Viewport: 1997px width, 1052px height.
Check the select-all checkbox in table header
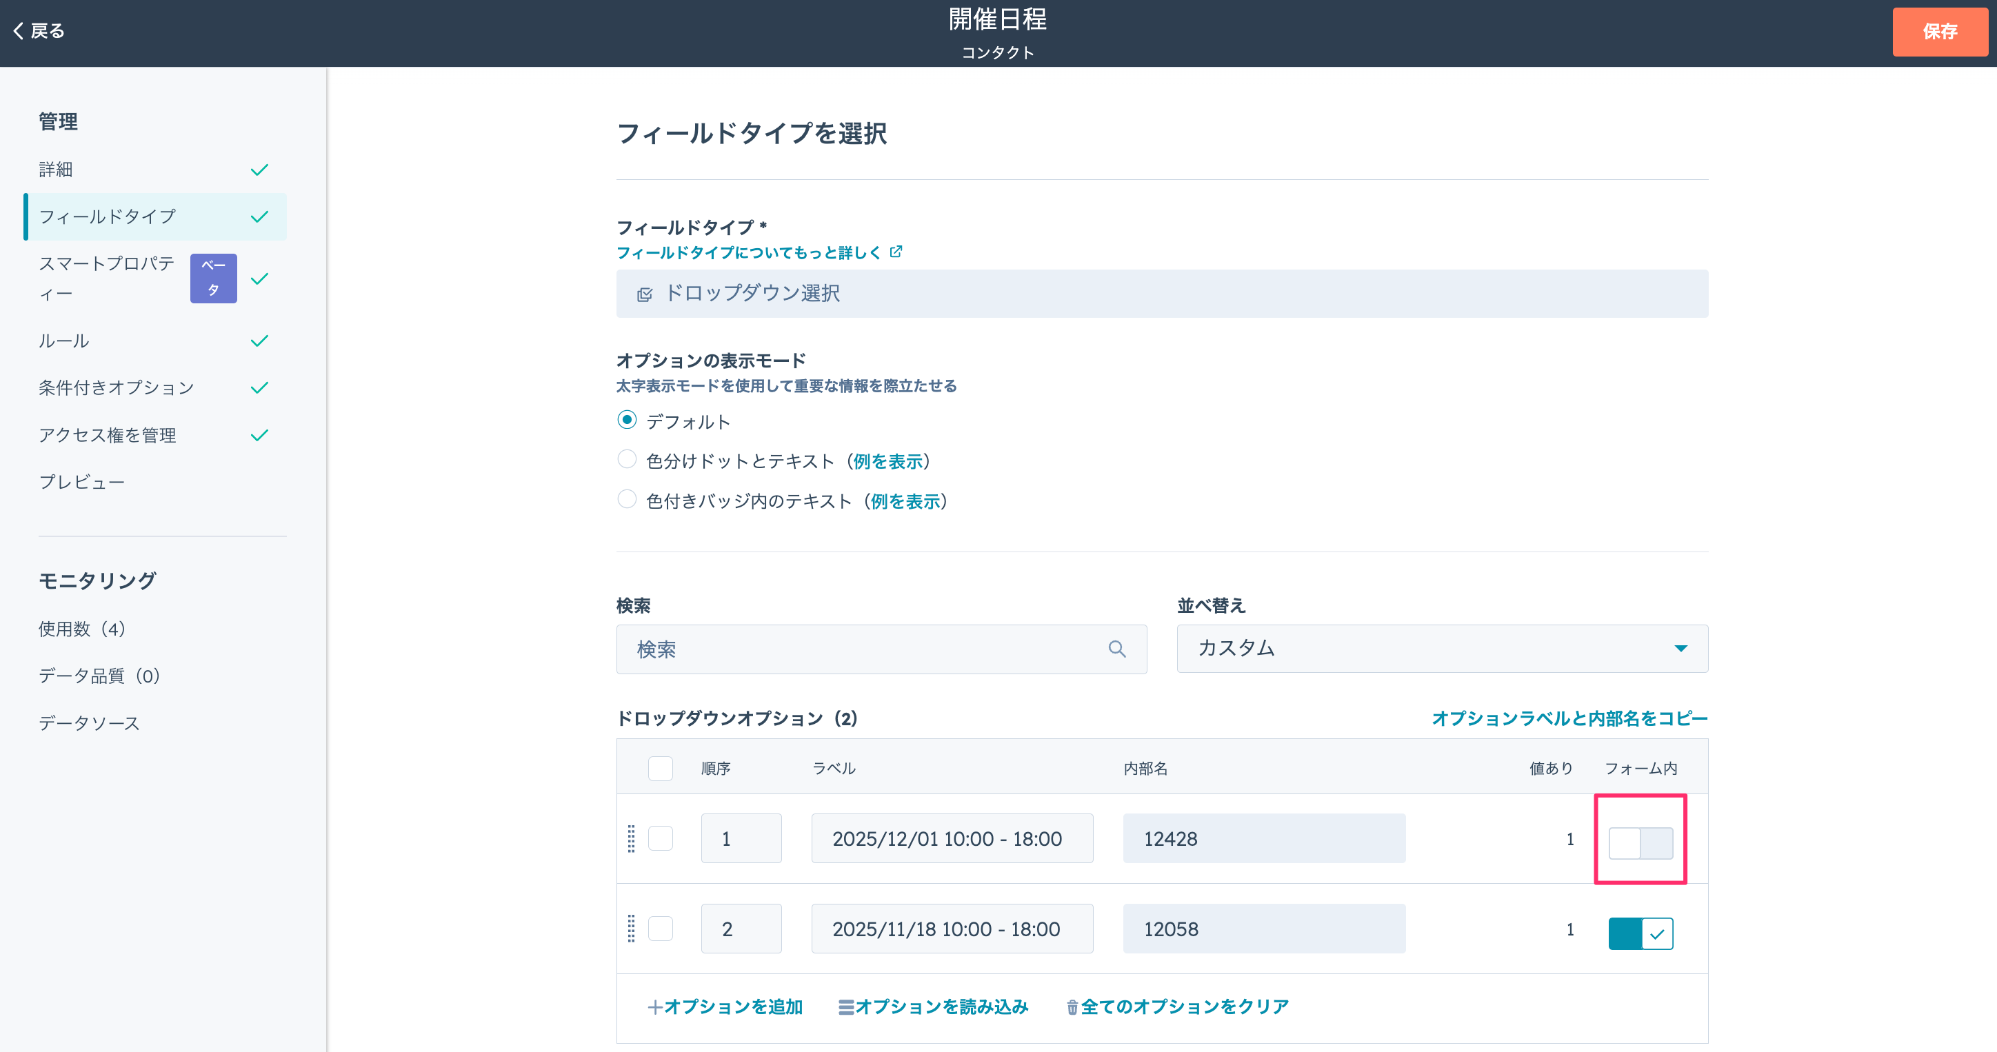coord(660,768)
